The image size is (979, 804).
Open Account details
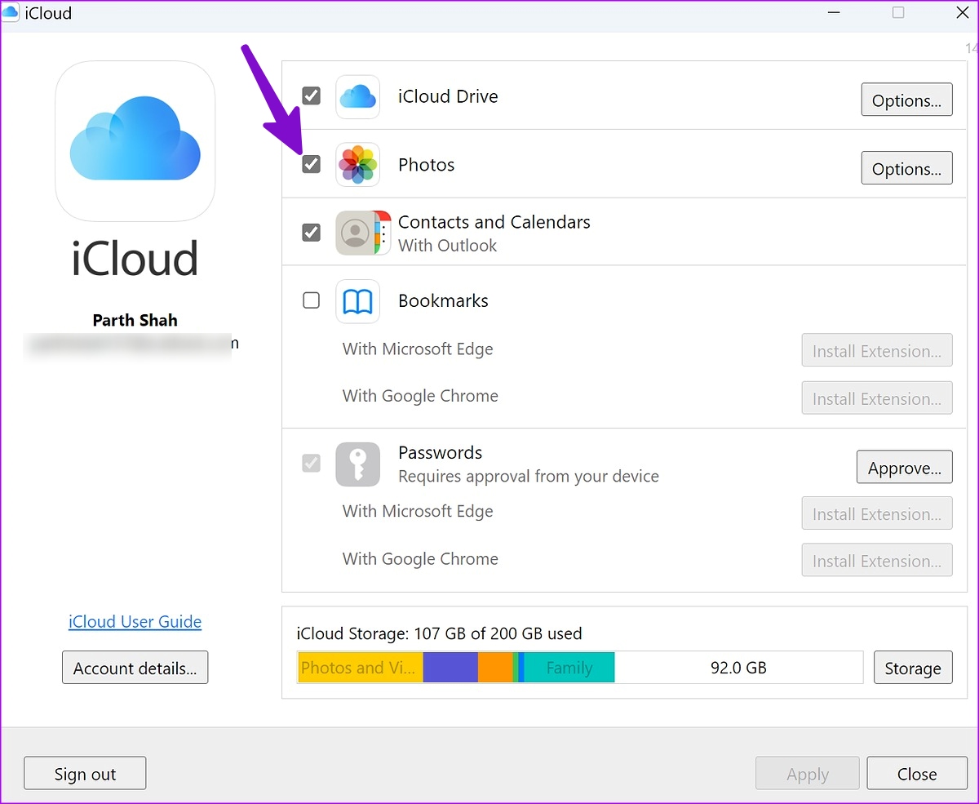tap(135, 667)
